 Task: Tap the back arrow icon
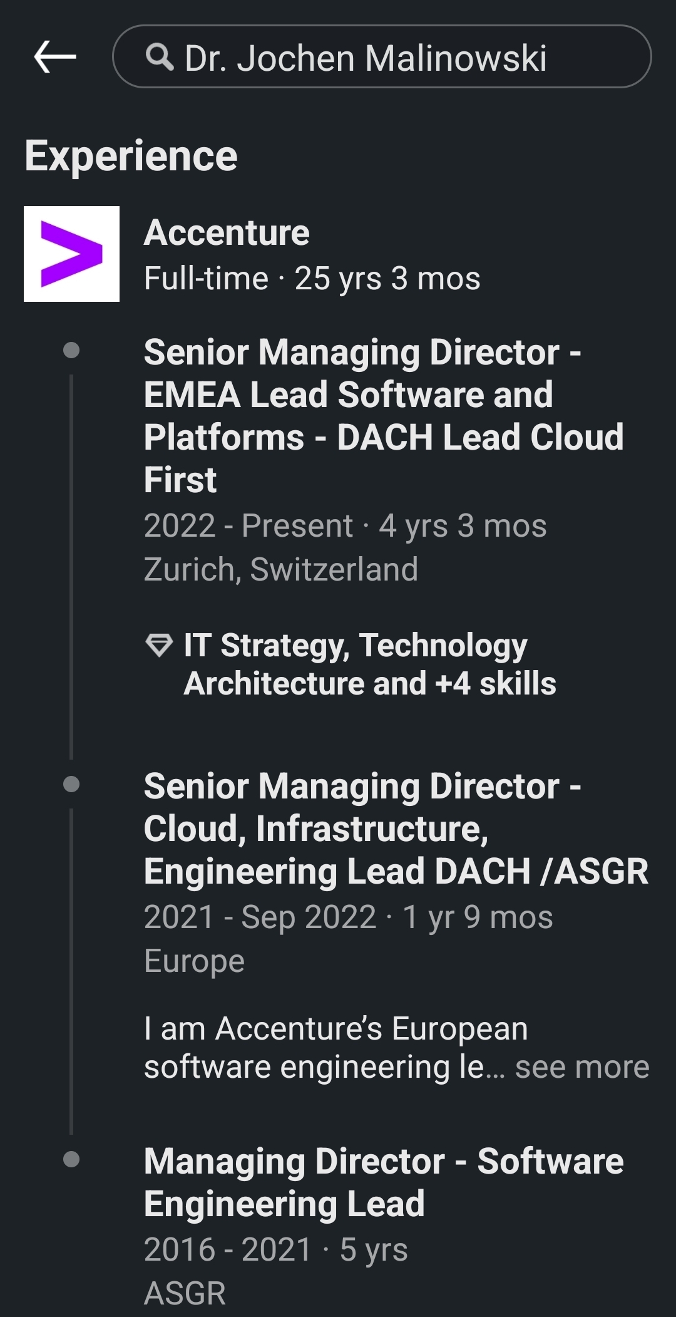click(x=55, y=57)
